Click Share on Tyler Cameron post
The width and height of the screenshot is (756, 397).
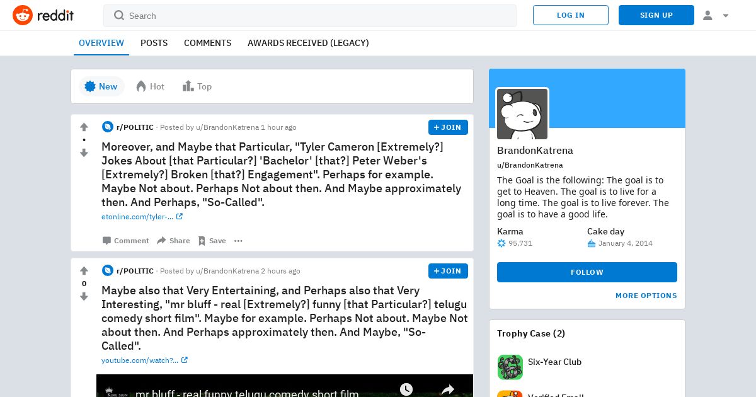173,241
